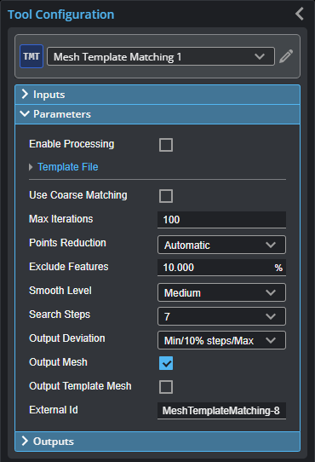Viewport: 315px width, 462px height.
Task: Enable the Use Coarse Matching checkbox
Action: click(166, 196)
